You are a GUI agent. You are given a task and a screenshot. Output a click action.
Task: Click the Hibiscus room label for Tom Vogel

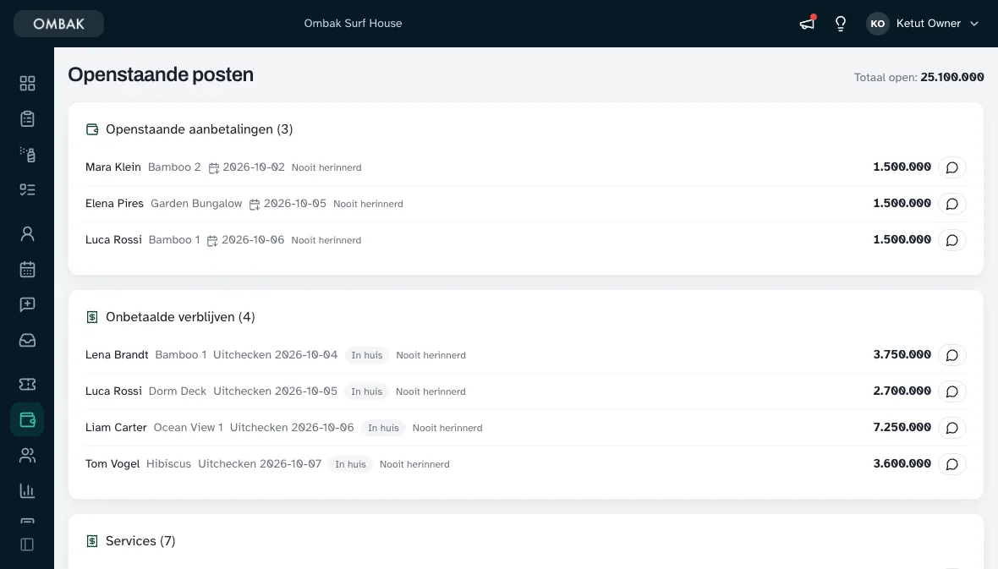click(x=168, y=464)
